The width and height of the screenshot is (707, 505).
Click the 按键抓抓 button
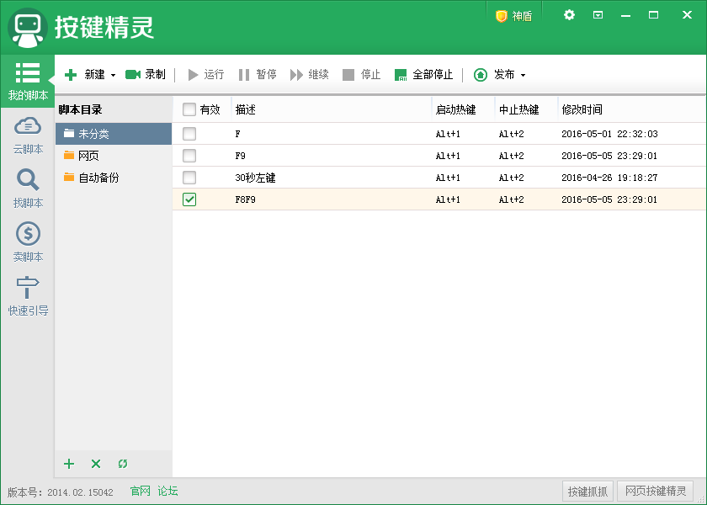587,492
